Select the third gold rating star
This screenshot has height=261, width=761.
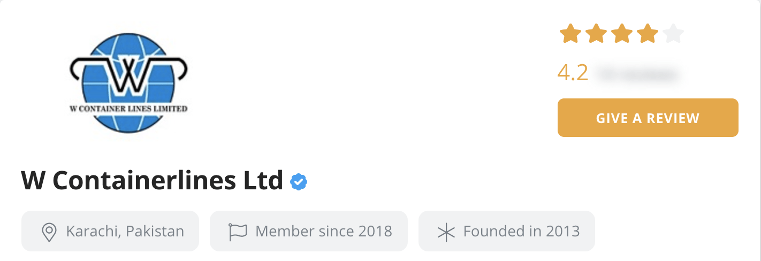[622, 34]
